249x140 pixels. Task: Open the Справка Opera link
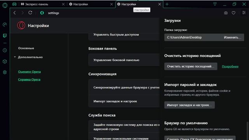[29, 79]
